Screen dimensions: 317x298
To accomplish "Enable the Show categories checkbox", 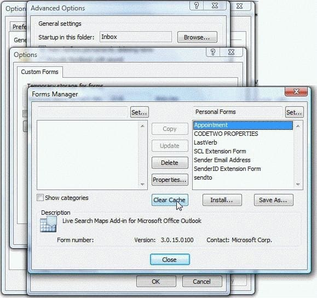I will pos(40,197).
